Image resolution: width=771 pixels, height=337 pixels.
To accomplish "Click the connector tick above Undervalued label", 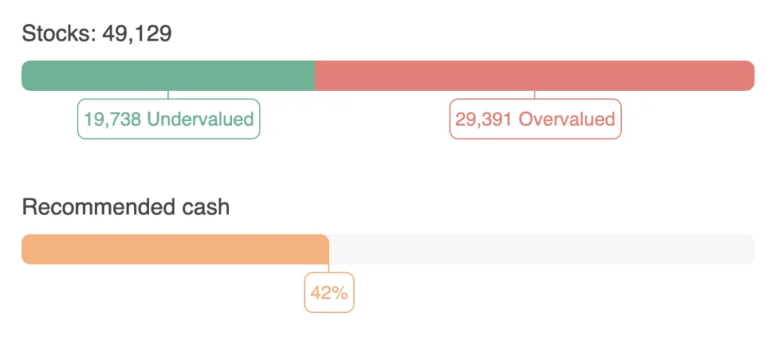I will pos(168,95).
